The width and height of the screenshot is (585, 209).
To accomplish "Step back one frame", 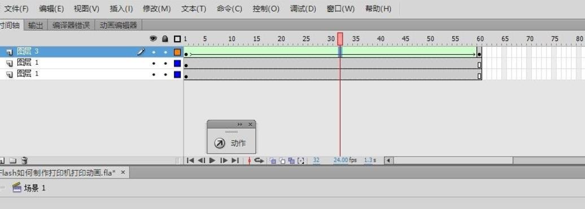I will (x=202, y=161).
